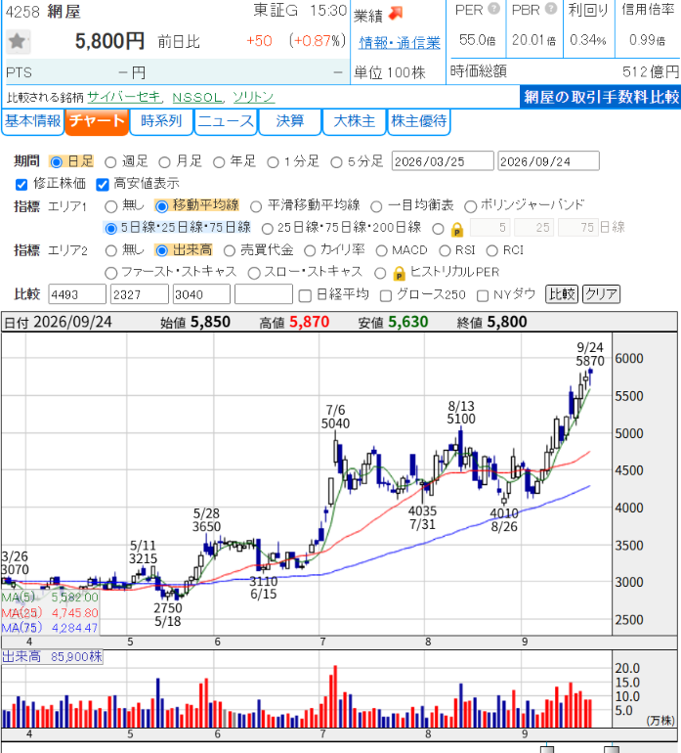This screenshot has width=681, height=753.
Task: Select ボリンジャーバンド indicator
Action: tap(470, 206)
